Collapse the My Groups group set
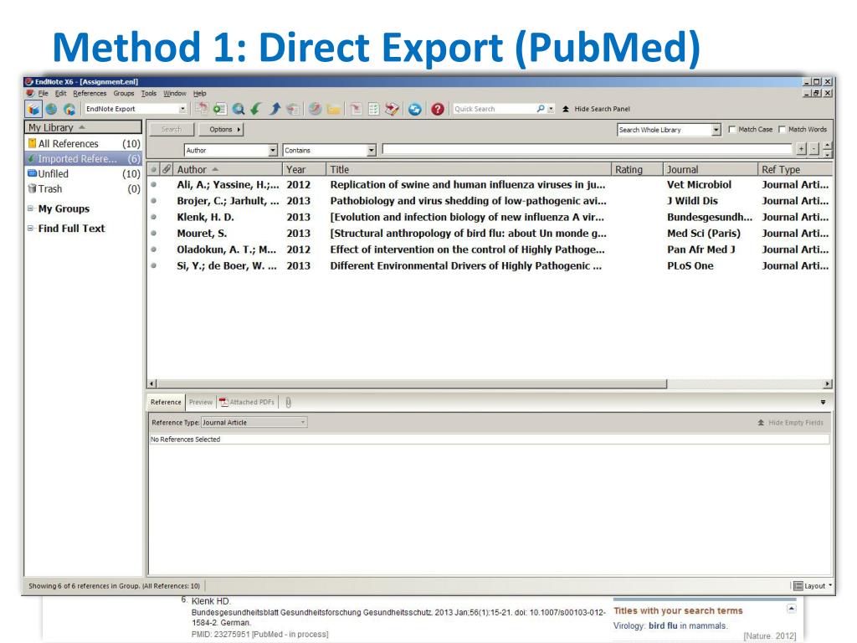The image size is (857, 643). point(31,208)
